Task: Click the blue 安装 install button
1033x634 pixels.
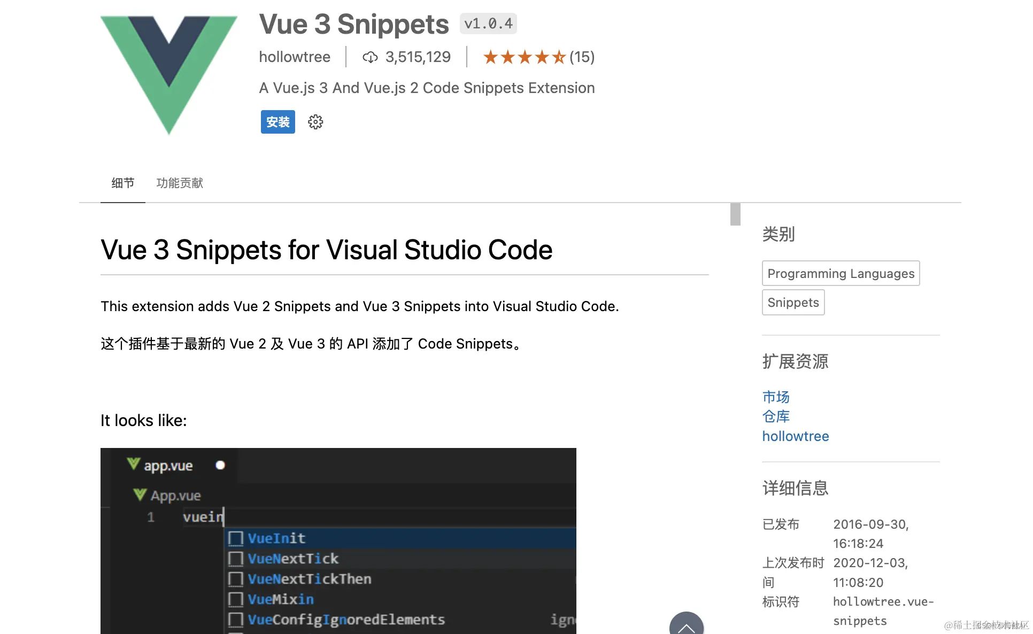Action: (278, 122)
